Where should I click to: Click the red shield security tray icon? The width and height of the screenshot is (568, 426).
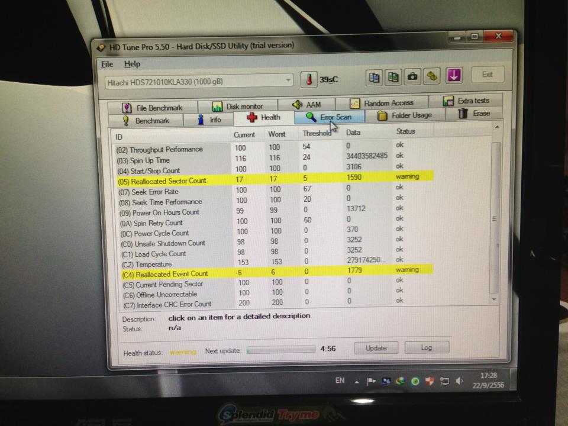(x=430, y=381)
